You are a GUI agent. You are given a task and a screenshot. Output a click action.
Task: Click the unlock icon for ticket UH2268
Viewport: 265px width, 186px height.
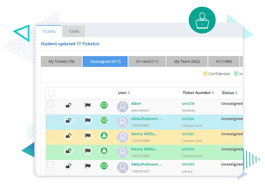(68, 121)
